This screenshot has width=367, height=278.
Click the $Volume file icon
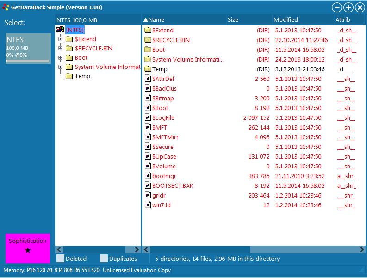pos(148,166)
